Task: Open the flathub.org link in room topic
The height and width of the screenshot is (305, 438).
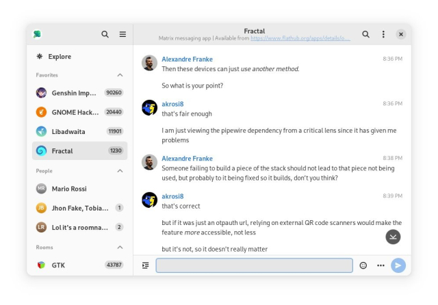Action: (x=300, y=38)
